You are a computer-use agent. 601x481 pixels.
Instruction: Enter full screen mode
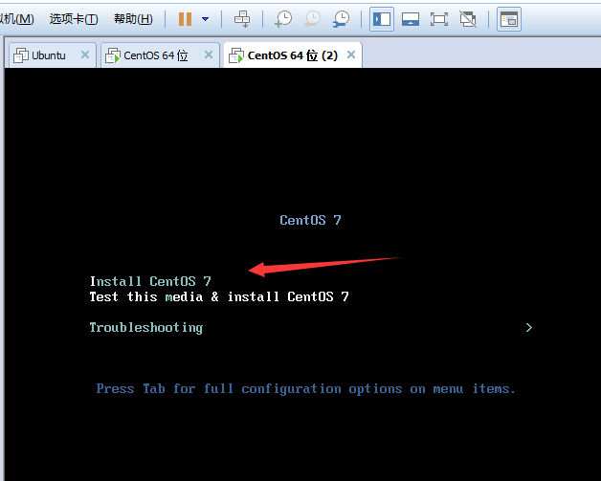(x=439, y=19)
